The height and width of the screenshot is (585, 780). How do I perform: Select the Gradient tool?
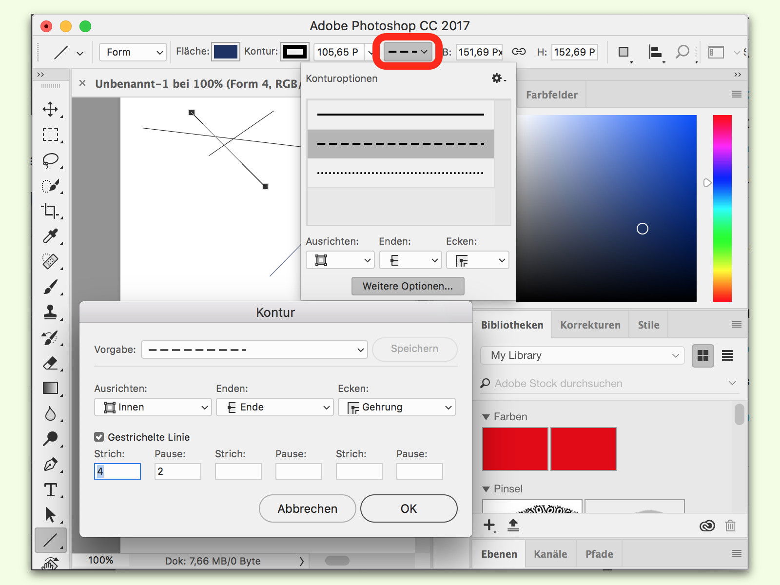pyautogui.click(x=50, y=388)
